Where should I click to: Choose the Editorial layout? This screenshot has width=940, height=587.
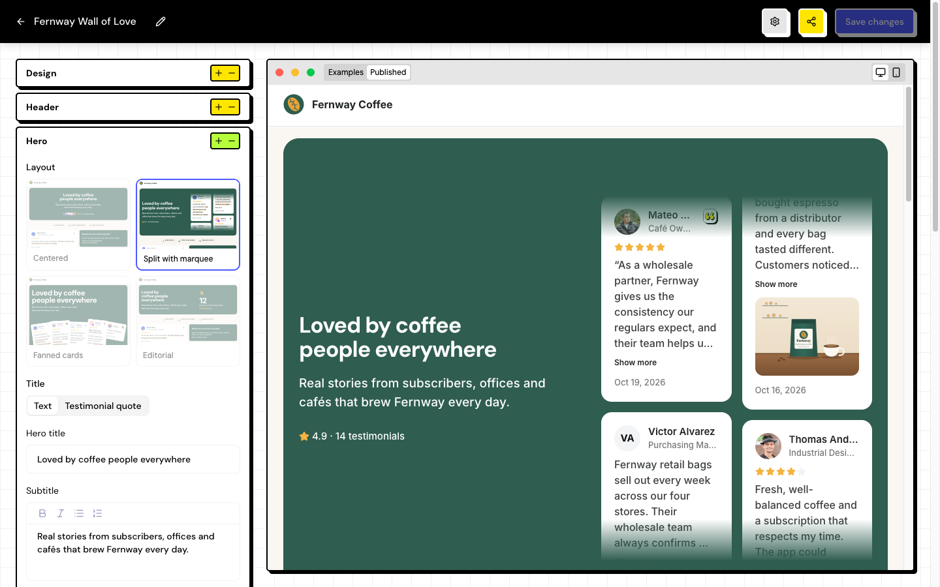[188, 321]
